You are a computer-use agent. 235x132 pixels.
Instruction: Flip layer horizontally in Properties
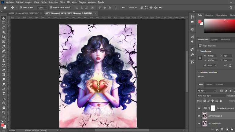225,65
